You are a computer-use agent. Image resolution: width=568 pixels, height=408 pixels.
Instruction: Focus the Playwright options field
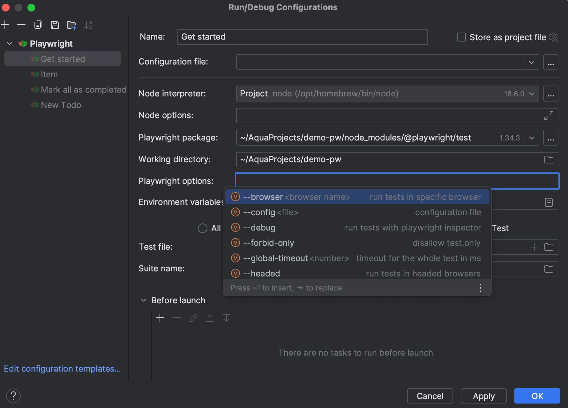[x=397, y=181]
